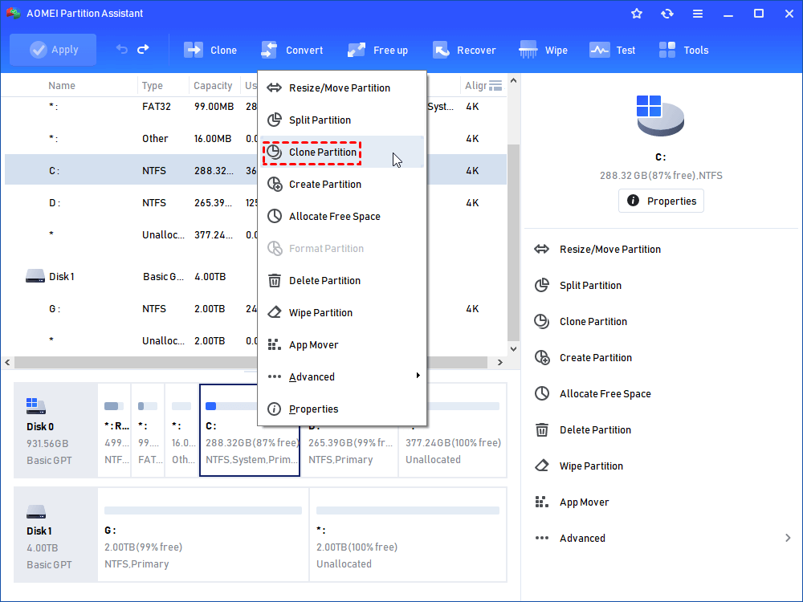Expand Advanced submenu in context menu
Screen dimensions: 803x602
click(342, 376)
